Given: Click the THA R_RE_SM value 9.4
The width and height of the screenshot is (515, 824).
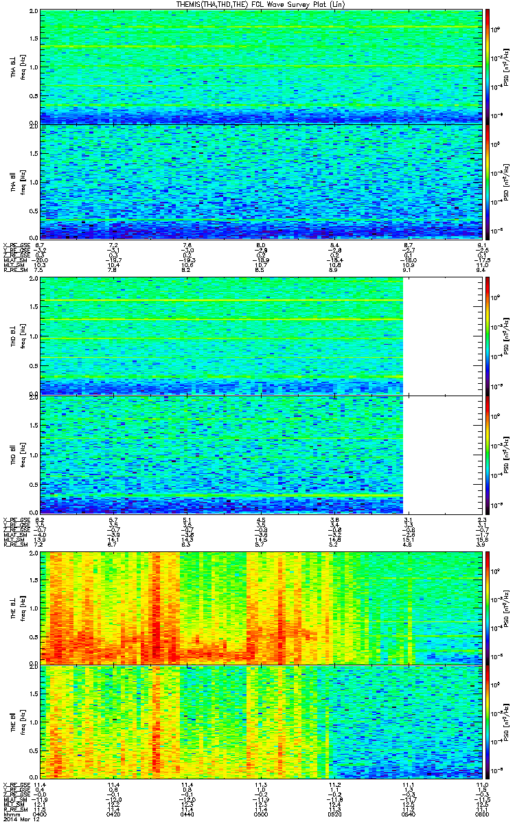Looking at the screenshot, I should 481,271.
